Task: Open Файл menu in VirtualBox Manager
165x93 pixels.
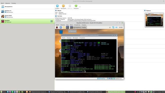Action: click(2, 3)
